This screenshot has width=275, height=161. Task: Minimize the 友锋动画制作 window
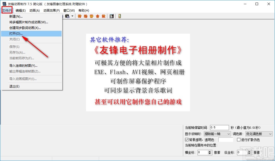[245, 4]
